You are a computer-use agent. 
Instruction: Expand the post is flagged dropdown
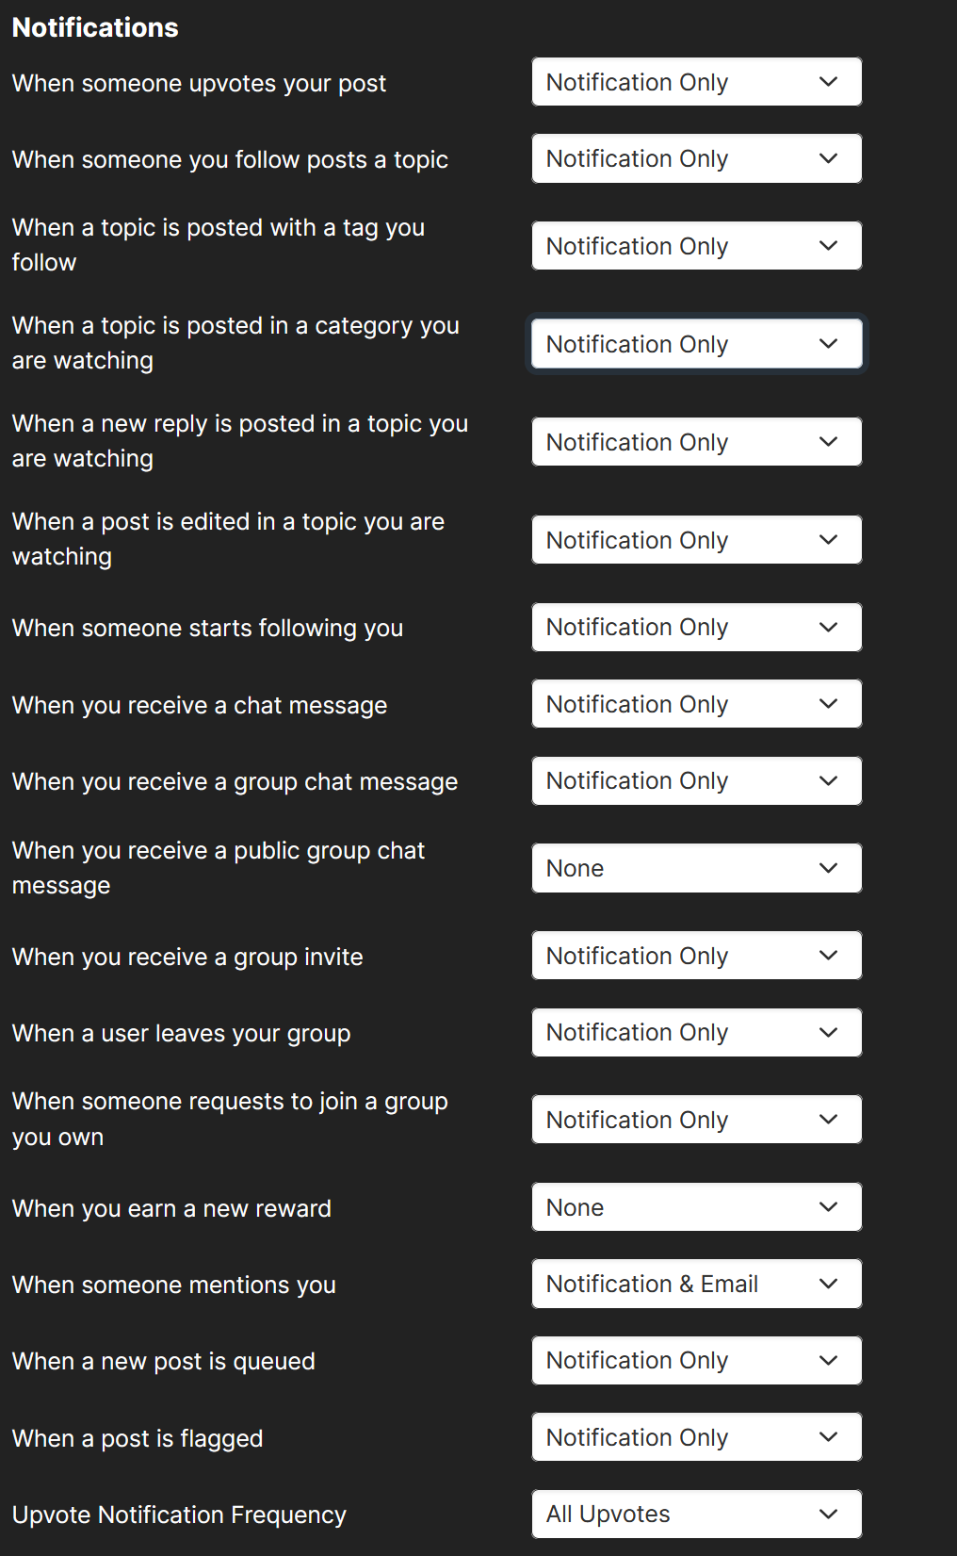pyautogui.click(x=696, y=1437)
